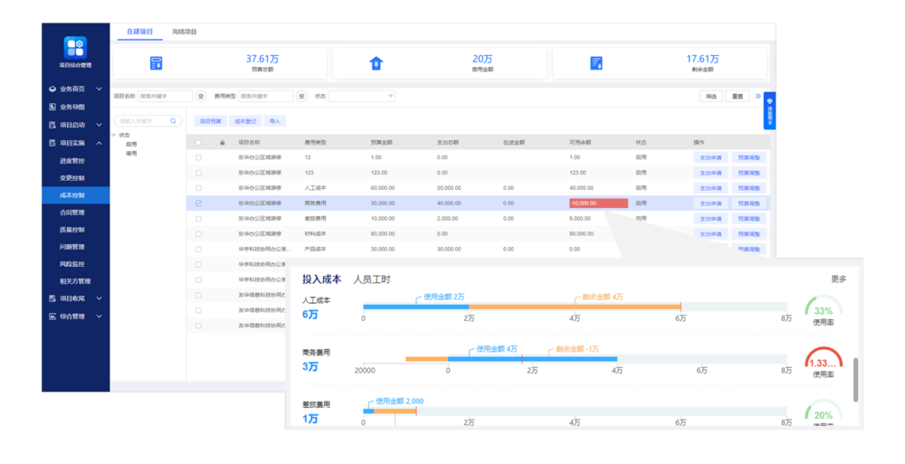Click the 剩余金额 document icon

click(x=596, y=63)
